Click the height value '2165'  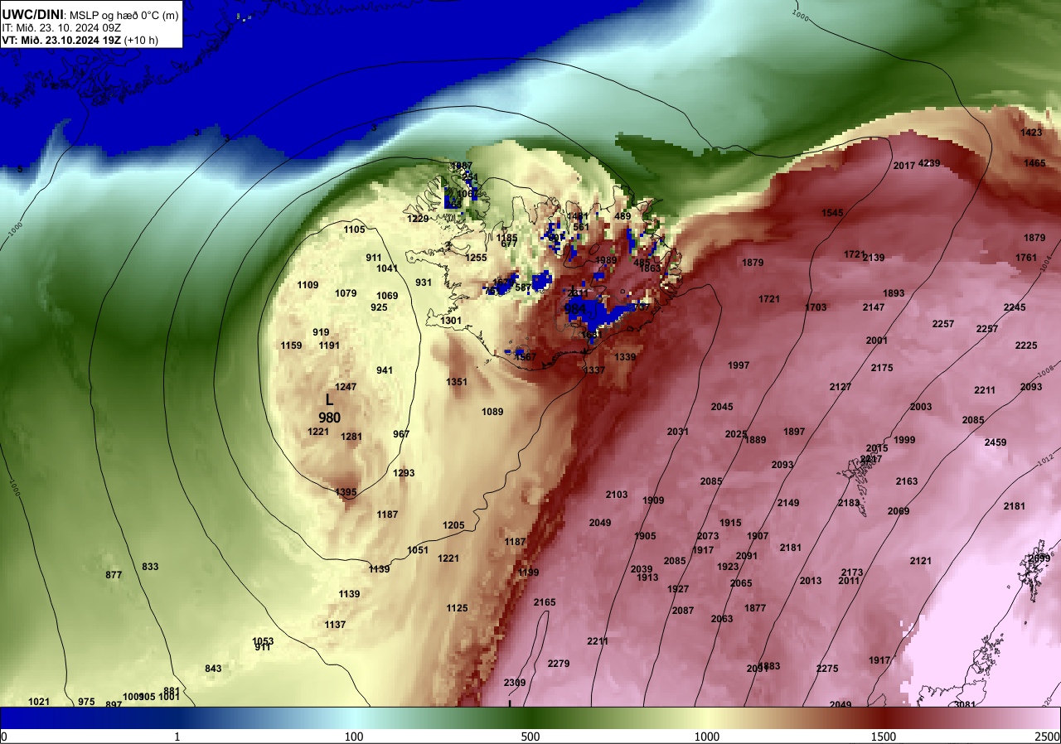545,602
